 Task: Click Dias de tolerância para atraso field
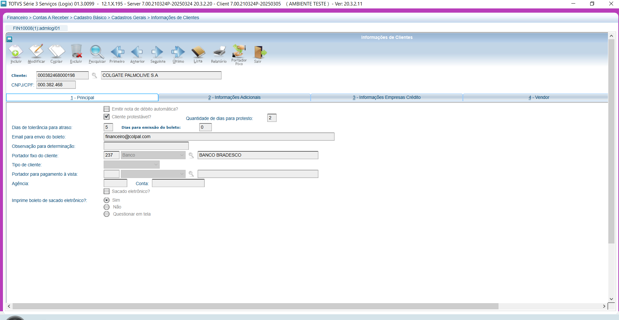(108, 127)
